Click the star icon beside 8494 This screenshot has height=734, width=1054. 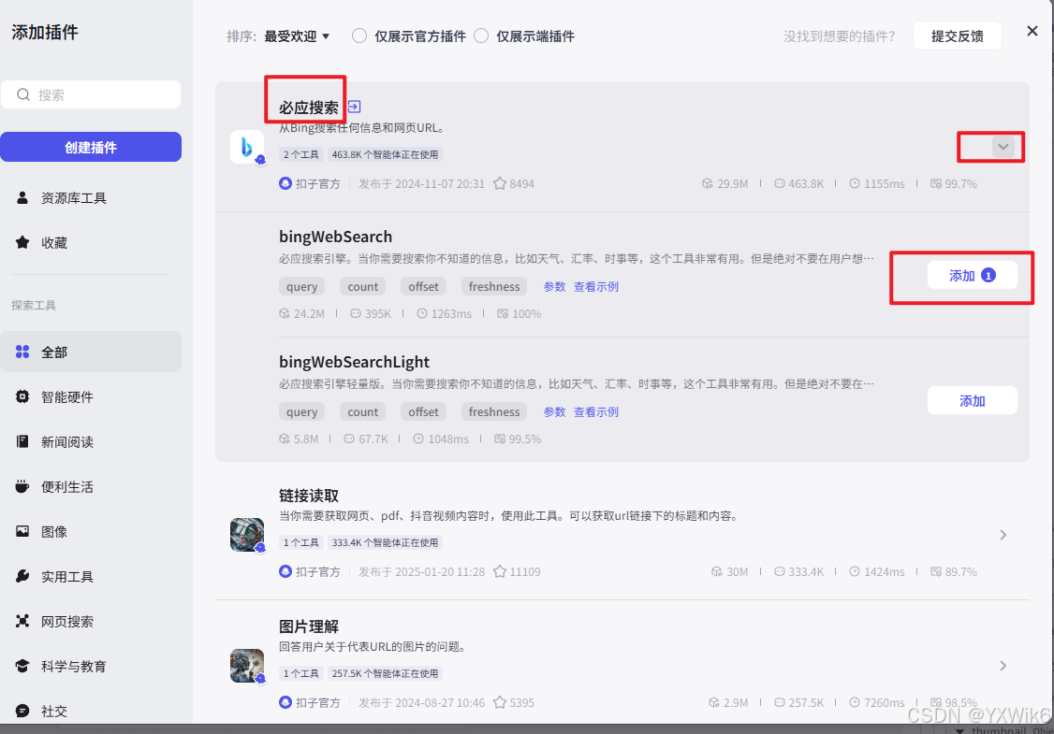click(x=500, y=183)
